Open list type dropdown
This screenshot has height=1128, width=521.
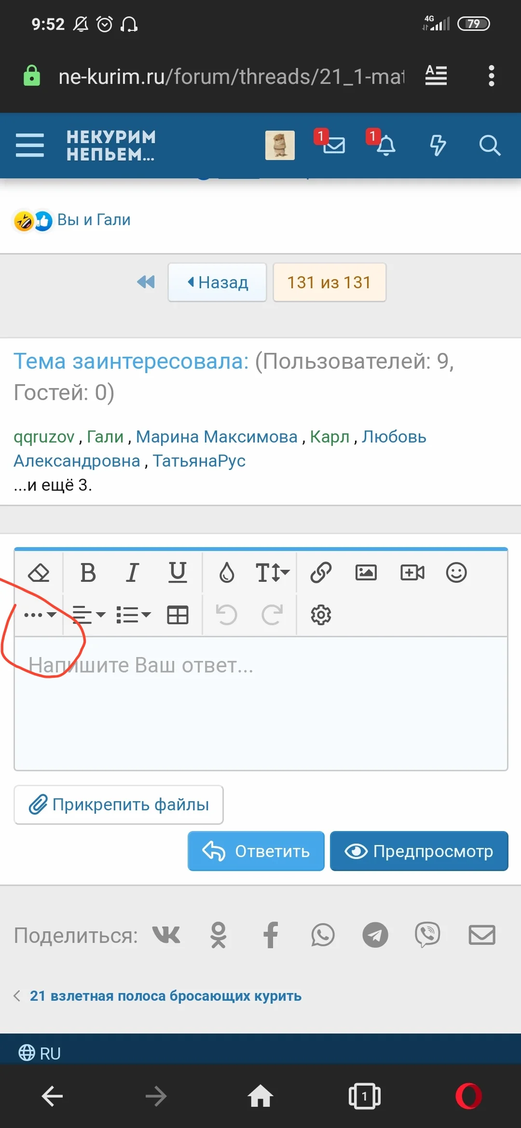point(134,615)
